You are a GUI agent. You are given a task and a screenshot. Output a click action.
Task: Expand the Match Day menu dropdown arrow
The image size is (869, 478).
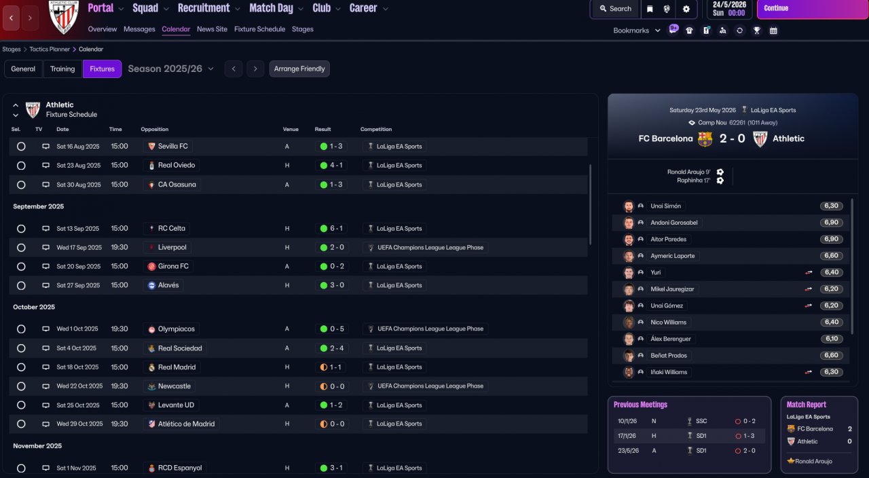tap(301, 9)
